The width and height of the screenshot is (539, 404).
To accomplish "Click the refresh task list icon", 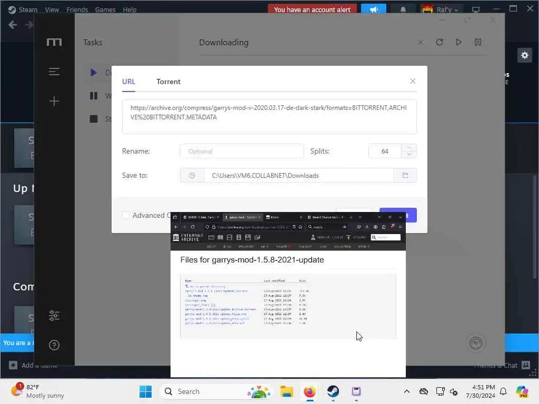I will (440, 42).
